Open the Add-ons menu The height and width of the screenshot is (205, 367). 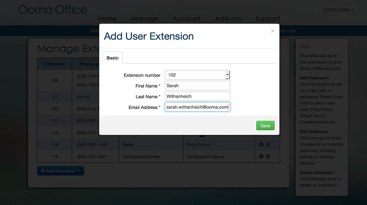tap(228, 19)
